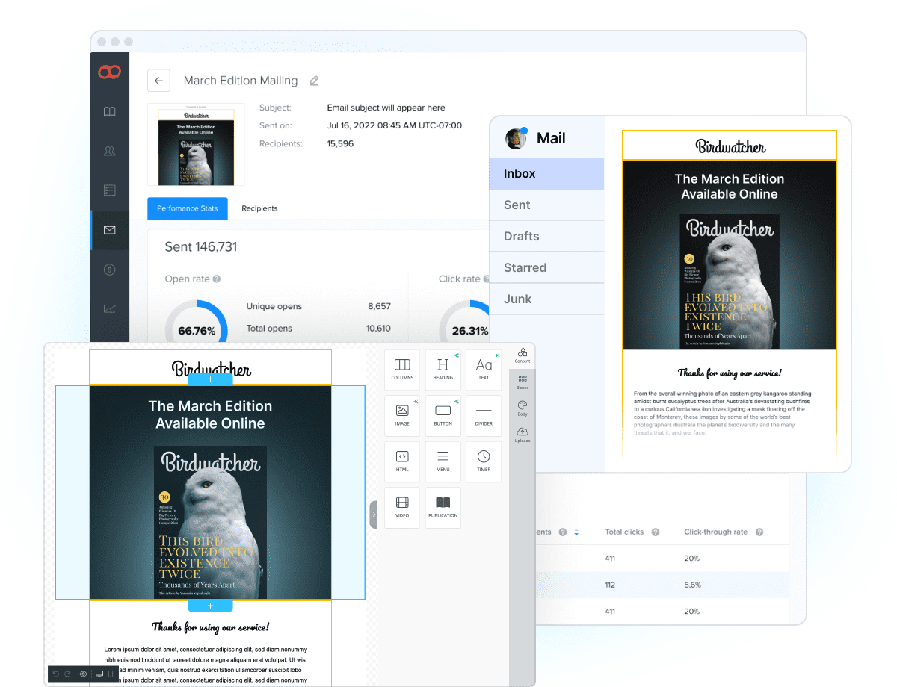Show help for Total clicks column
The height and width of the screenshot is (687, 897).
tap(656, 532)
